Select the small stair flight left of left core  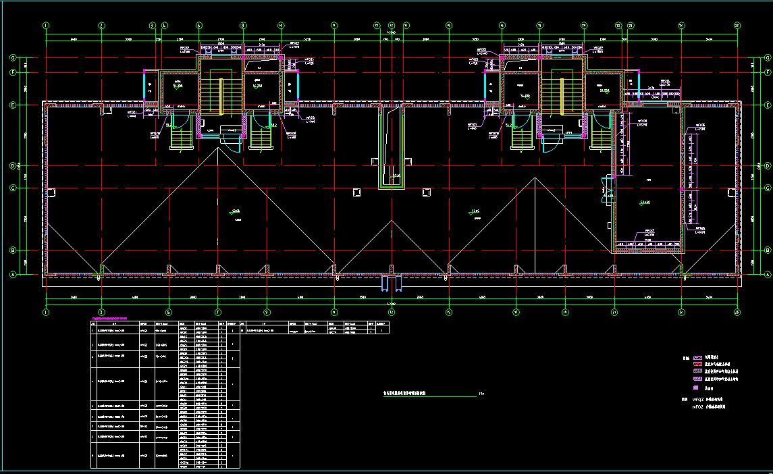point(181,137)
